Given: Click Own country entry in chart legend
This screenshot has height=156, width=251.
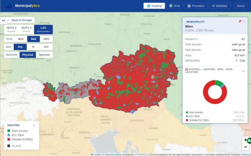Looking at the screenshot, I should pyautogui.click(x=215, y=112).
